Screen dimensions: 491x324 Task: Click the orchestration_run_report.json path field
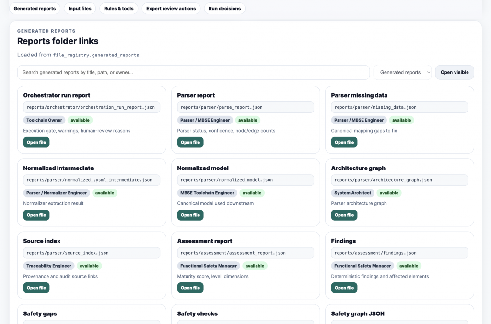92,107
